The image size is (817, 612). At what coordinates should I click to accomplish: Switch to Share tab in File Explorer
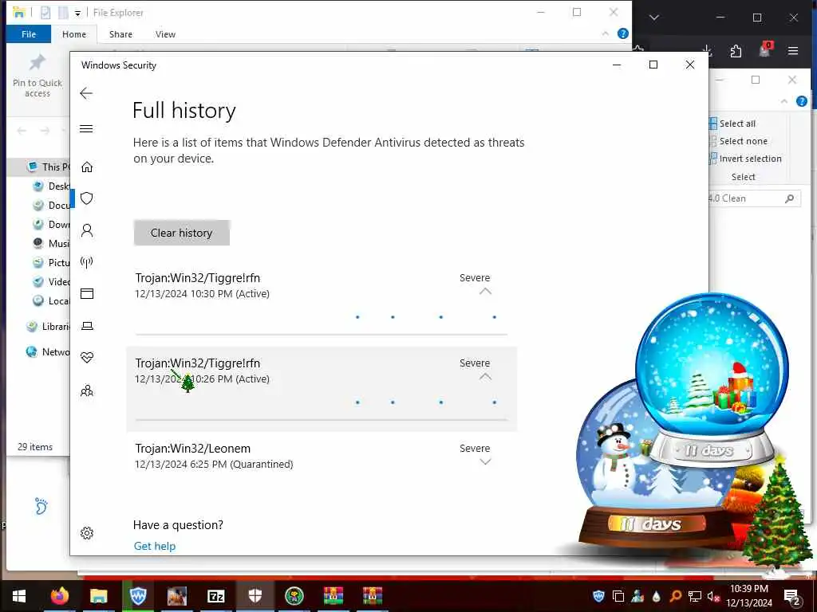(x=120, y=34)
